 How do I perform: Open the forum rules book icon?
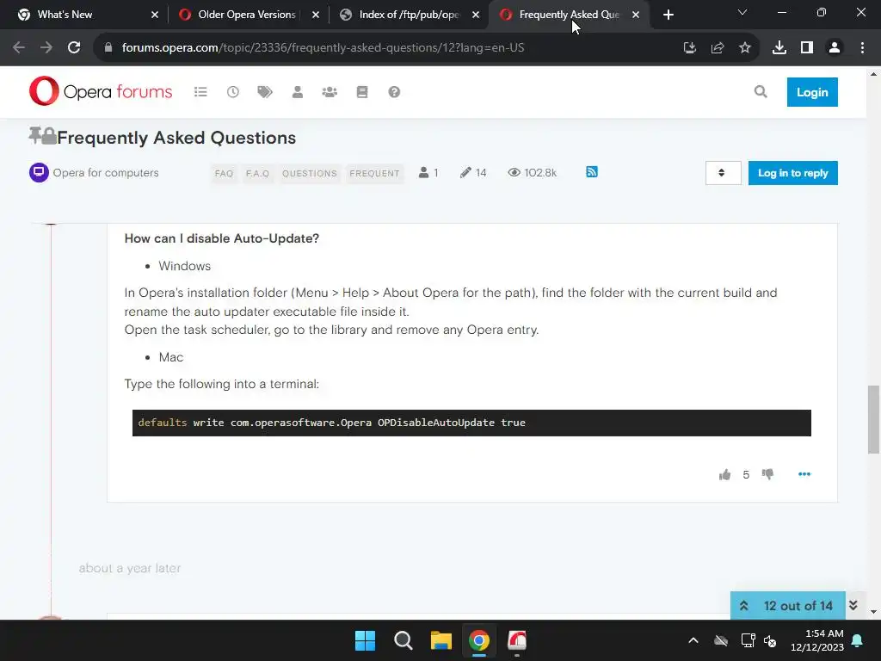362,91
